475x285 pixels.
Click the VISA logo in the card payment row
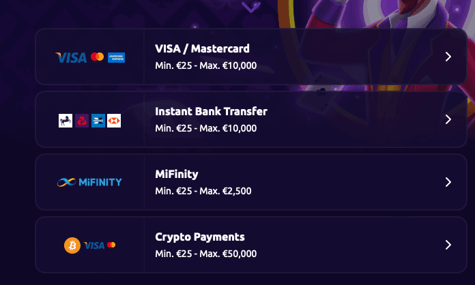tap(71, 57)
